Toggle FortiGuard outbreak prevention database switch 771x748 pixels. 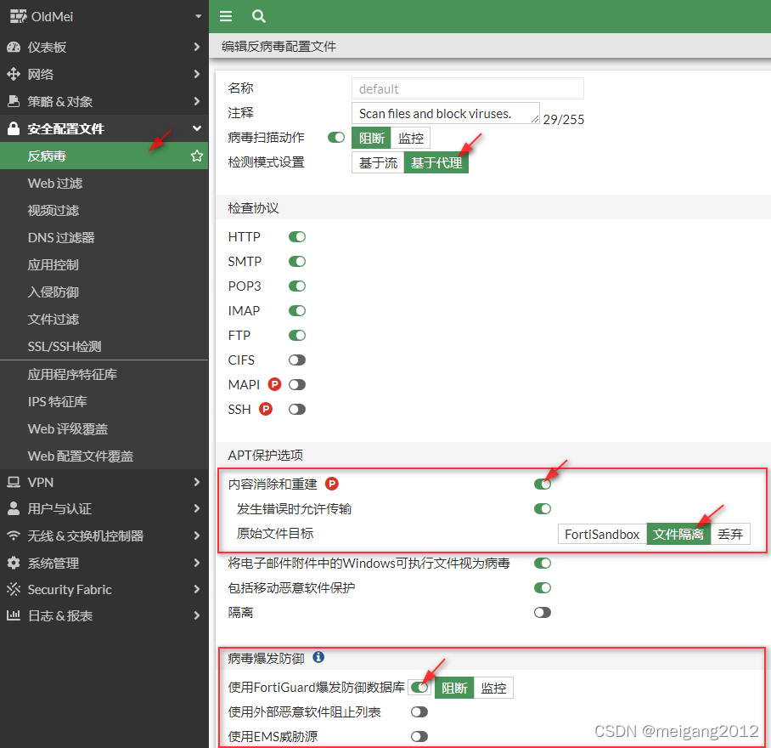(419, 688)
